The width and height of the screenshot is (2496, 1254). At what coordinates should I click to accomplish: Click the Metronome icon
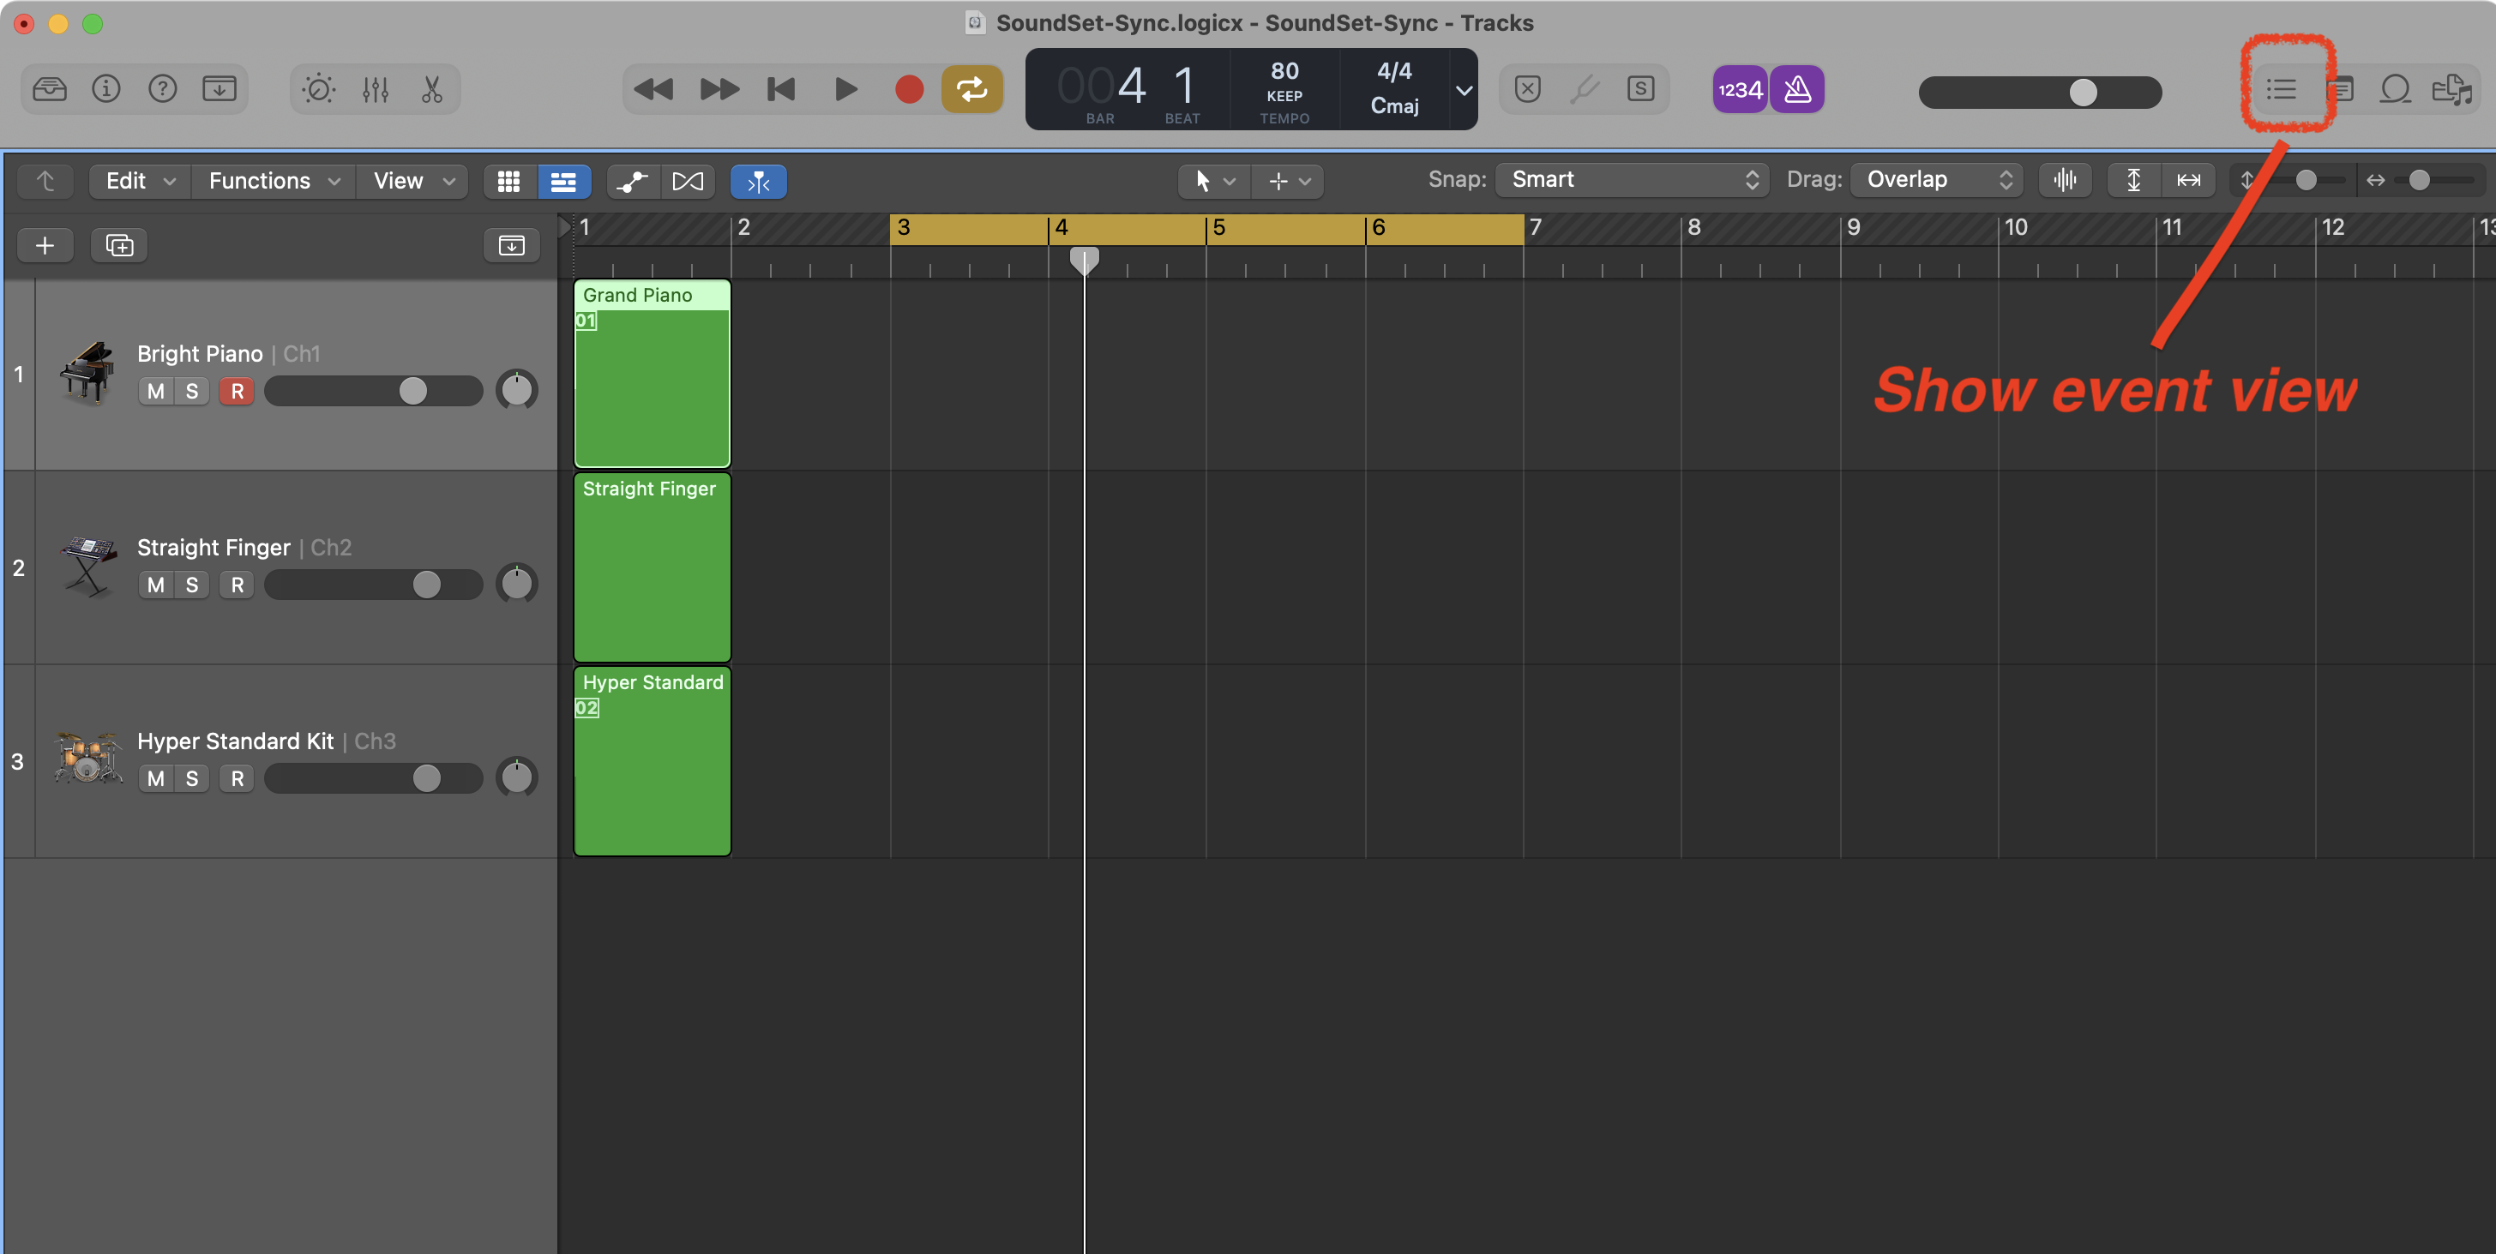point(1797,89)
